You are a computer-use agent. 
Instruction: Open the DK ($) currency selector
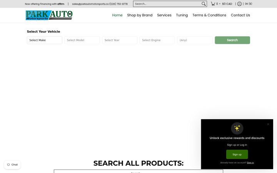point(249,4)
